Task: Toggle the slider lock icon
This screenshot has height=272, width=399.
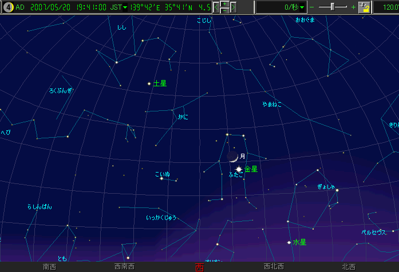Action: 364,7
